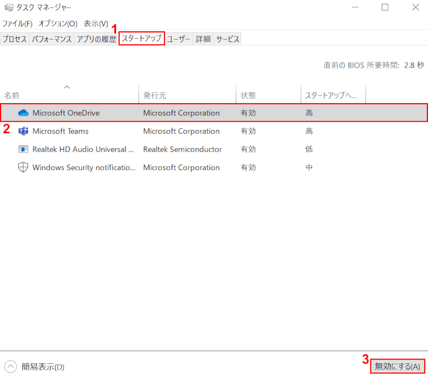Select the スタートアップ tab
Image resolution: width=428 pixels, height=382 pixels.
[142, 38]
